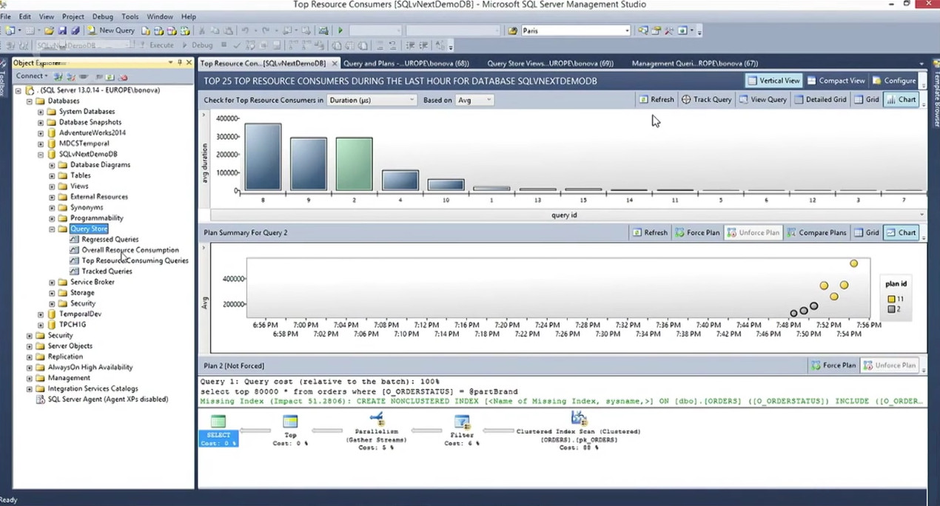Screen dimensions: 940x506
Task: Select the Top operator icon
Action: click(290, 422)
